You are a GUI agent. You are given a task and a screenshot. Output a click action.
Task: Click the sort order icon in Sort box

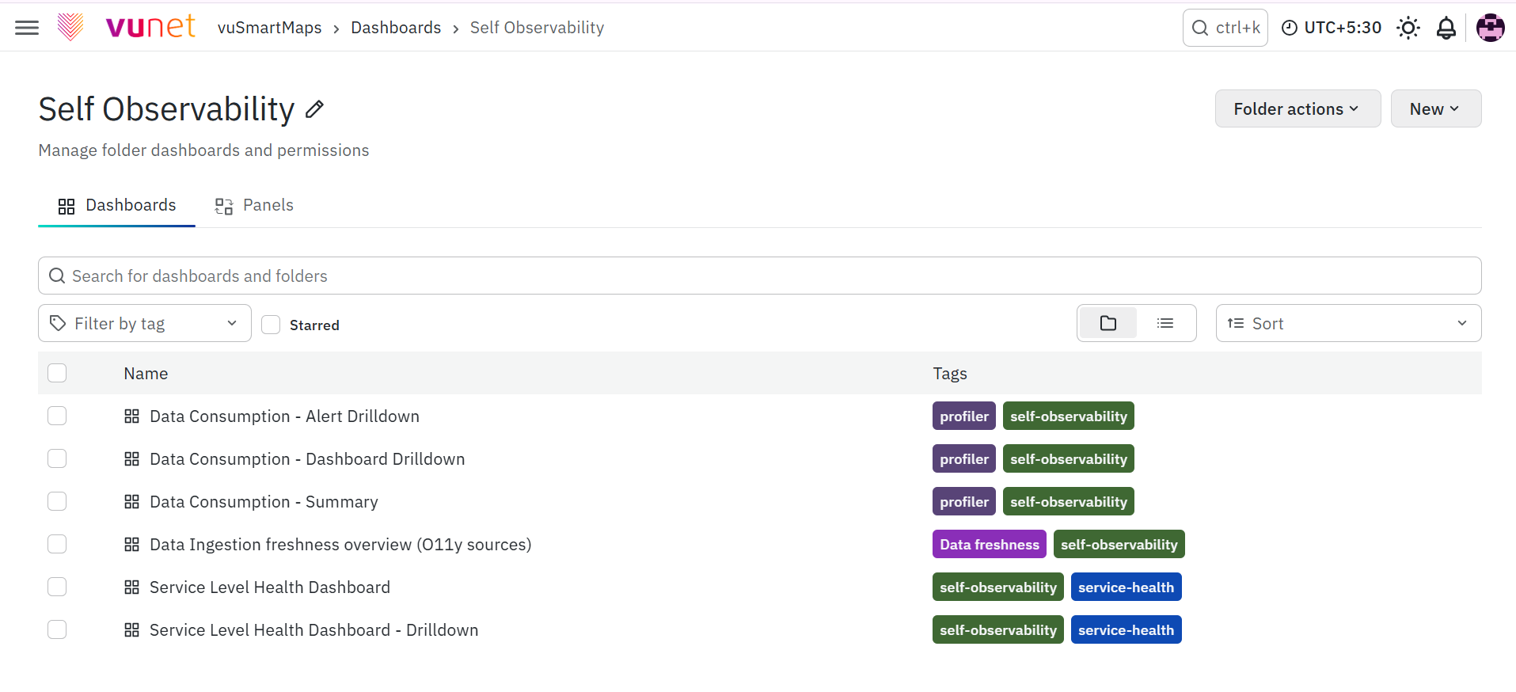(1235, 323)
